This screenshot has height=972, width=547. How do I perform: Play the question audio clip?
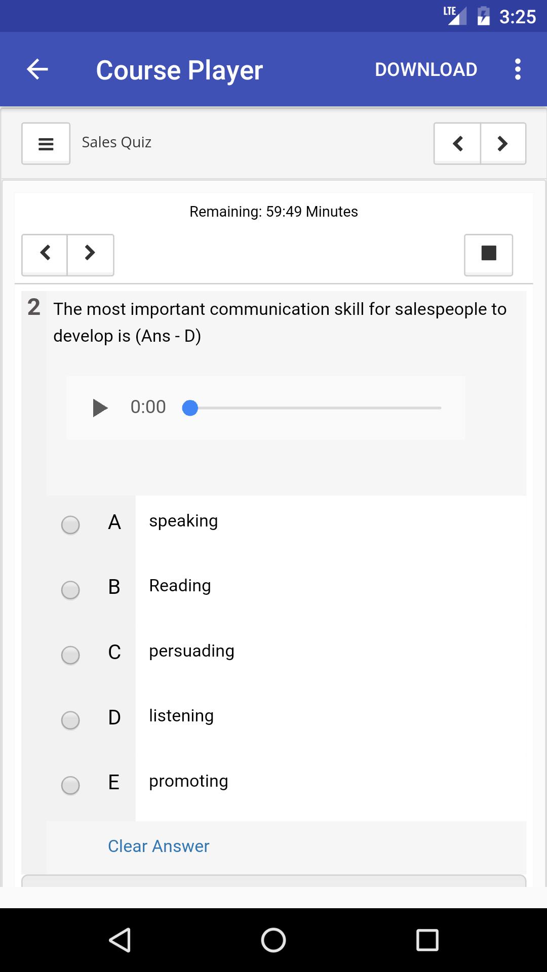tap(100, 408)
